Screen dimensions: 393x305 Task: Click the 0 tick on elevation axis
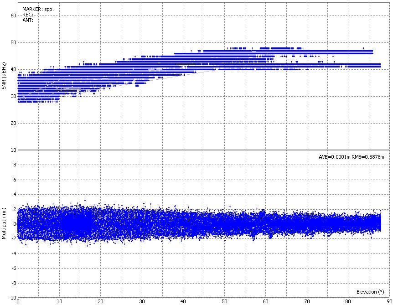coord(18,301)
